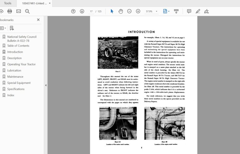Image resolution: width=240 pixels, height=154 pixels.
Task: Close the 1004374R1-Linked document tab
Action: click(x=50, y=3)
